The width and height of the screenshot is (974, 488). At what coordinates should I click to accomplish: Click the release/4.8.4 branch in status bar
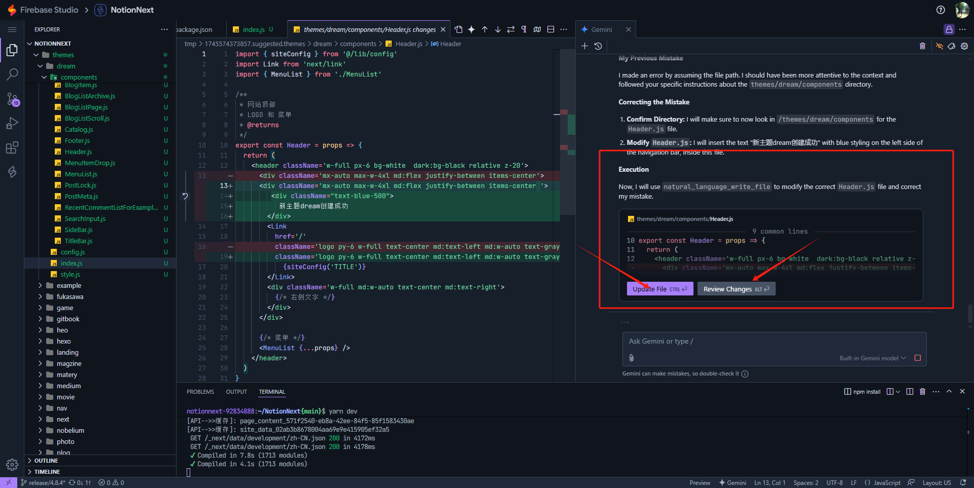44,483
